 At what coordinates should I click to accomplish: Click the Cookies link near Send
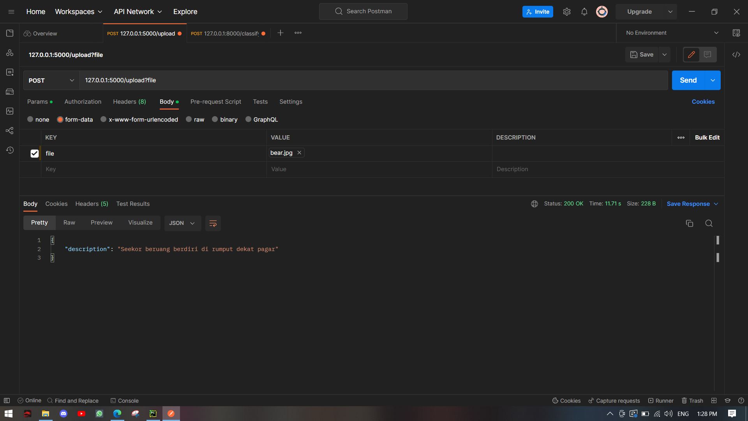(703, 102)
